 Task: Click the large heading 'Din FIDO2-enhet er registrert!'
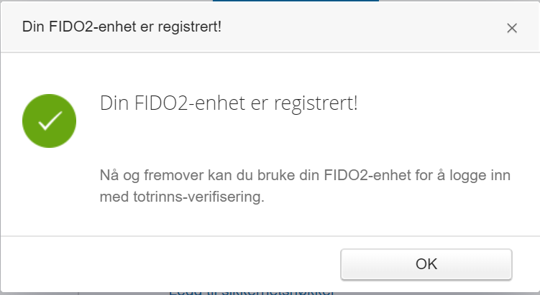228,103
